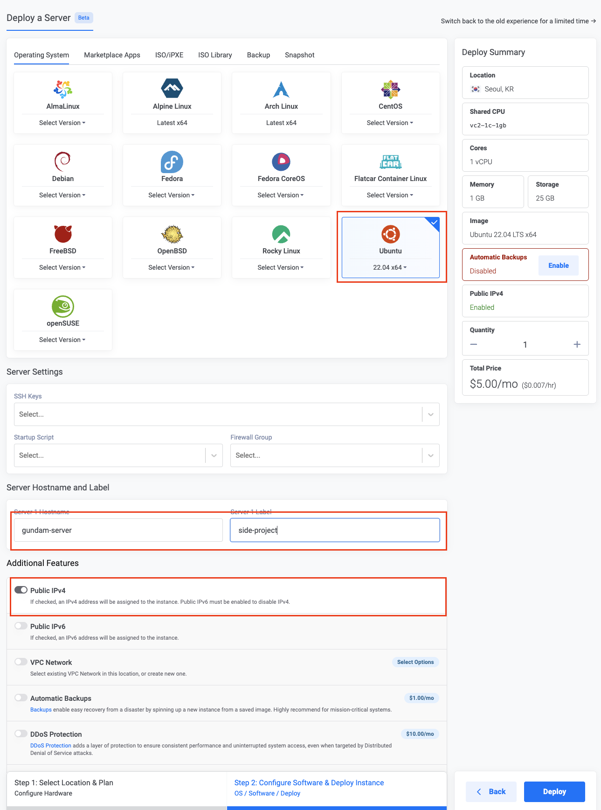Click the back arrow chevron icon
This screenshot has width=601, height=810.
479,792
